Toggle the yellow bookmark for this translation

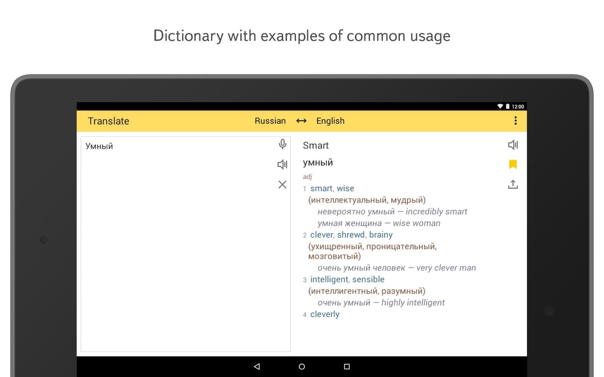click(x=513, y=164)
